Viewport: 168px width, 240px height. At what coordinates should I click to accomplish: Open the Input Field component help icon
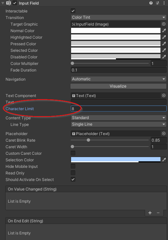click(x=151, y=3)
